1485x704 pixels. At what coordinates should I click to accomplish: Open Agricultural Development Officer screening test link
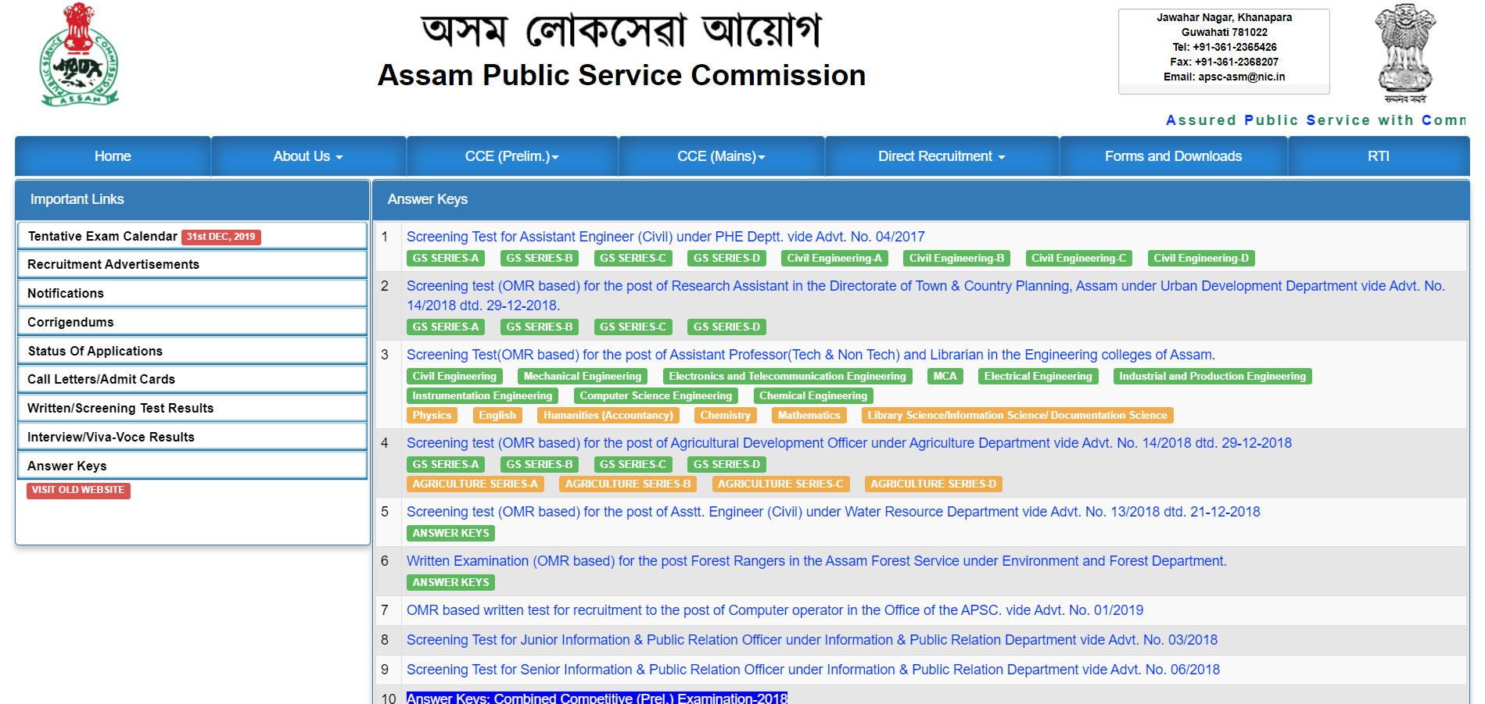click(x=849, y=443)
